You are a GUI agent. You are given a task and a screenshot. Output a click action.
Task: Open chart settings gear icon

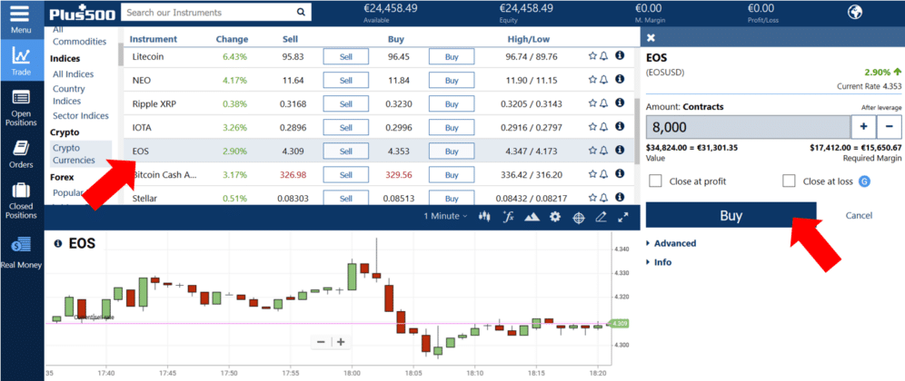(554, 217)
